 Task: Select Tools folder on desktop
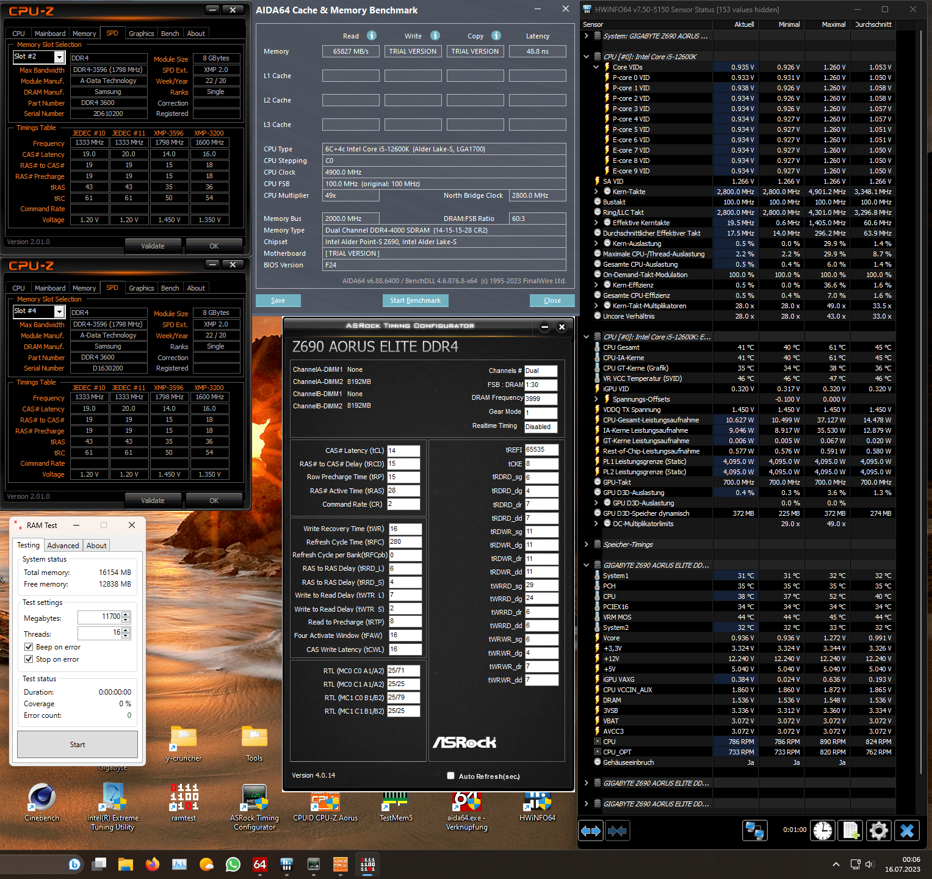(x=255, y=744)
